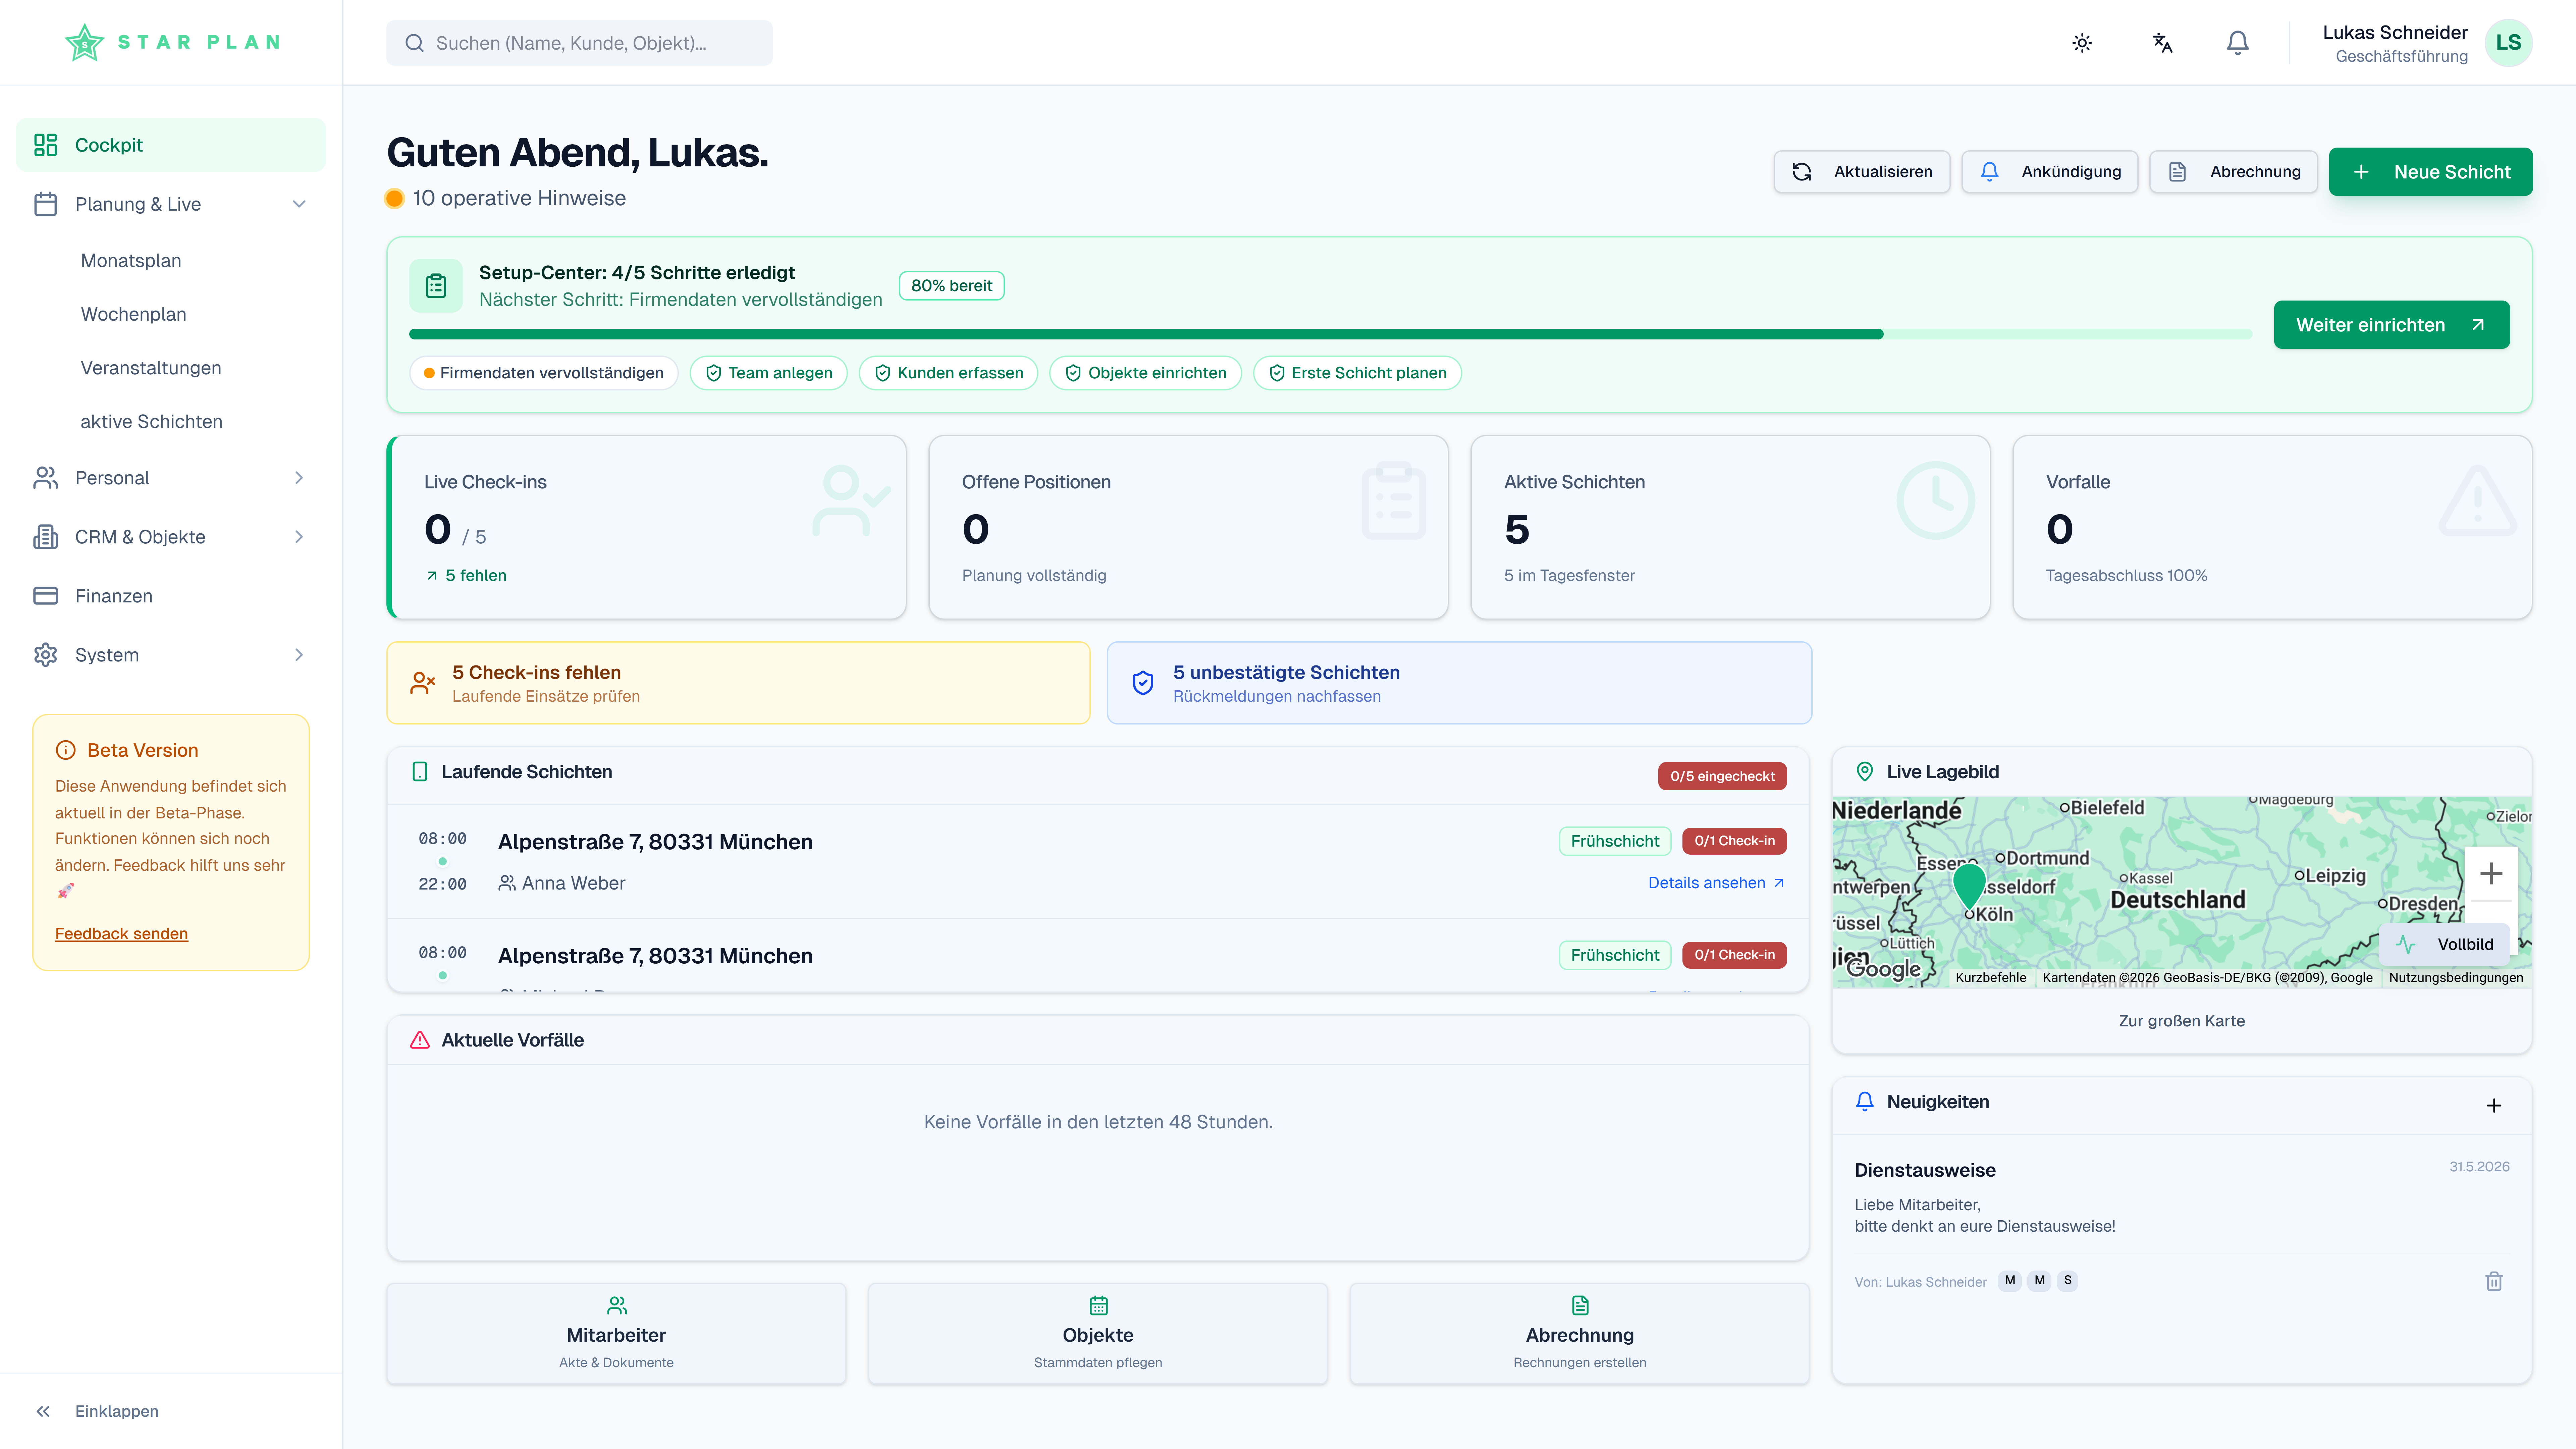Screen dimensions: 2576x1449
Task: Click the Personal people icon
Action: tap(46, 478)
